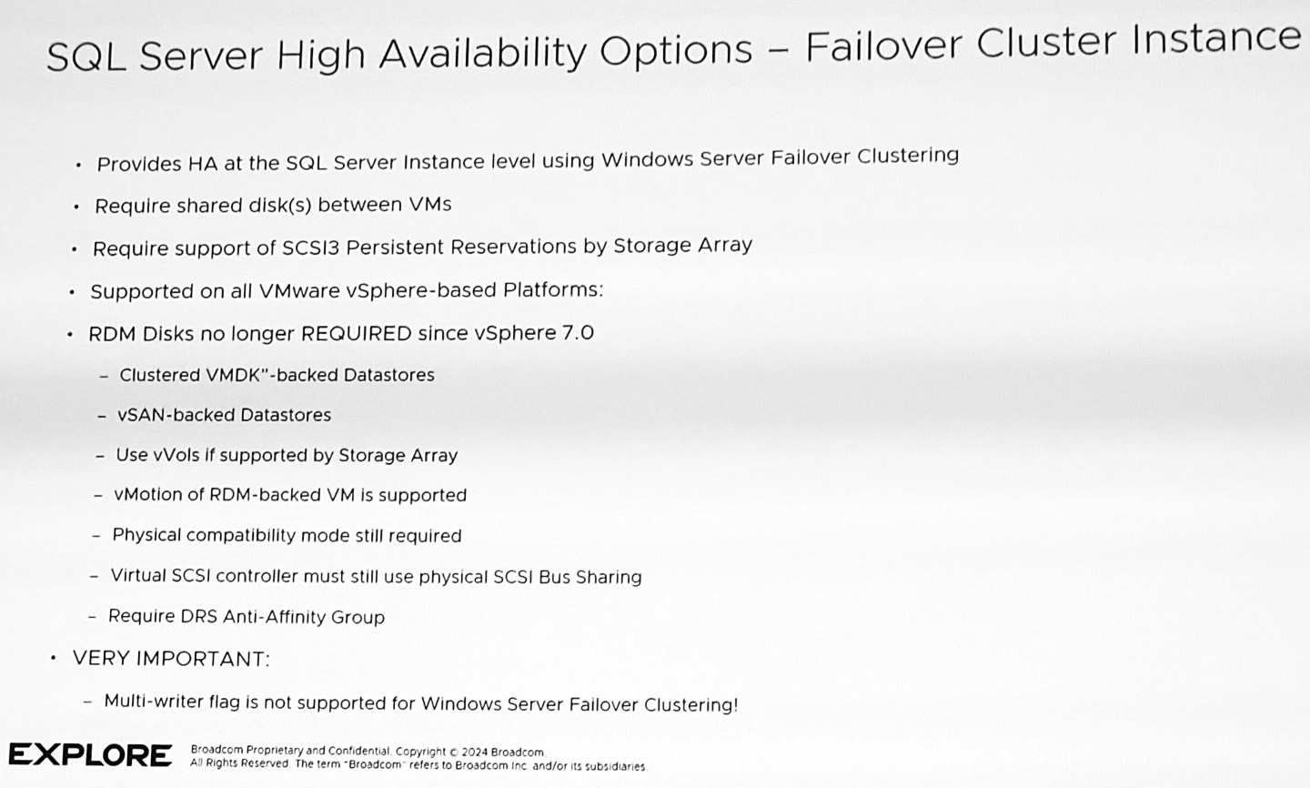Select the "Clustered VMDK-backed Datastores" sub-item
The width and height of the screenshot is (1310, 788).
click(277, 375)
